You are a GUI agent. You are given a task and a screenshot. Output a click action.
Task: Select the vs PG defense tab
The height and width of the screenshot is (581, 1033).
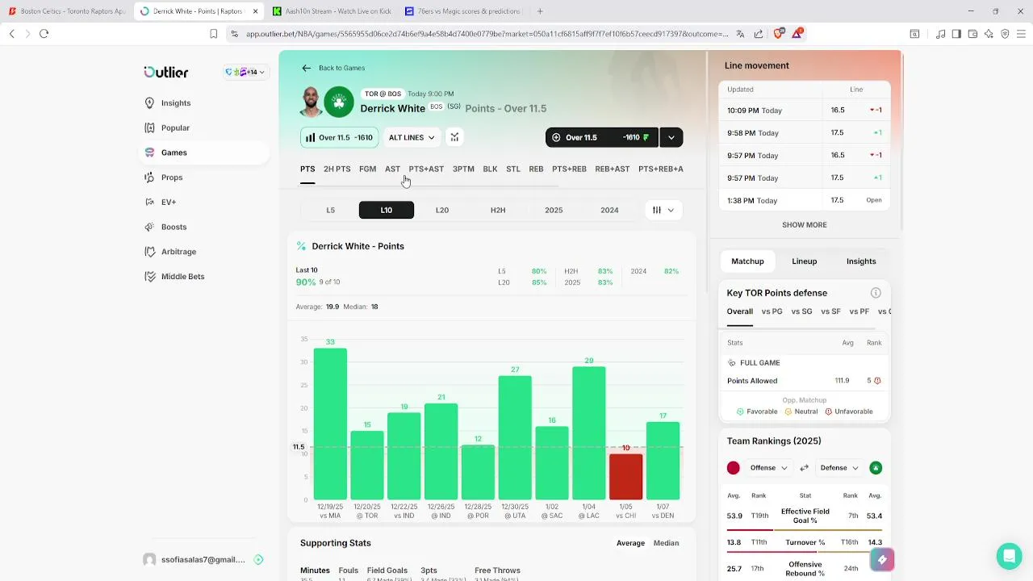click(x=772, y=311)
